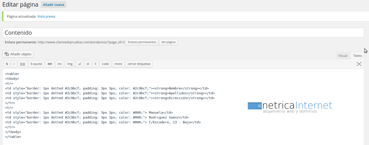Click the fullscreen distraction-free editor icon
Viewport: 369px width, 145px height.
(359, 64)
